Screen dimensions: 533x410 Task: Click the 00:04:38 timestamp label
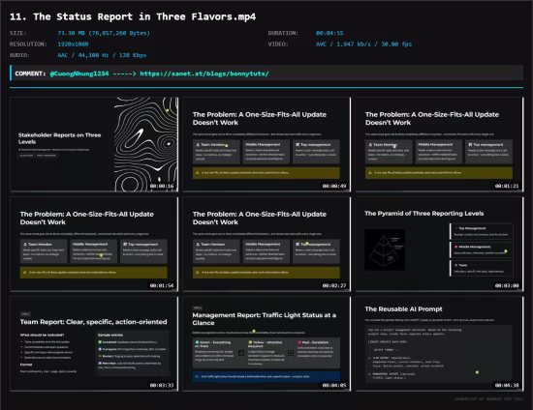(x=507, y=385)
